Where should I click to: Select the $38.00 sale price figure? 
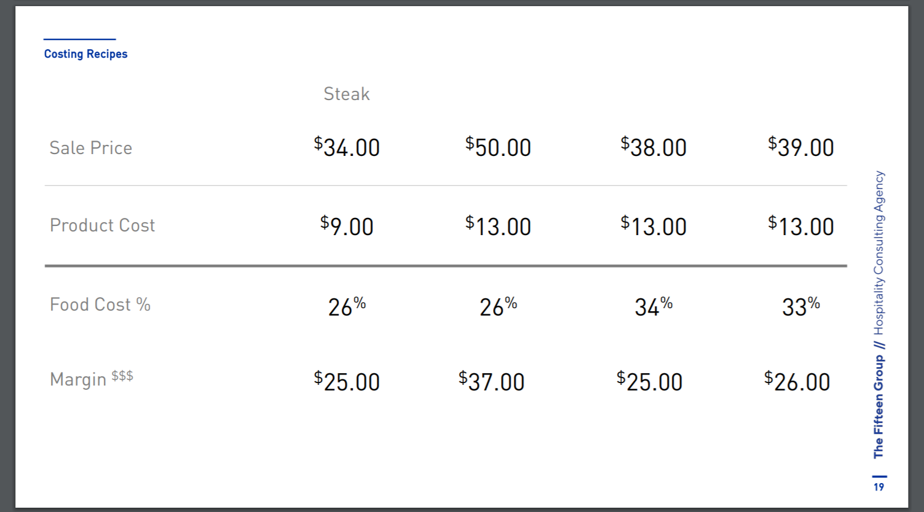(x=654, y=147)
